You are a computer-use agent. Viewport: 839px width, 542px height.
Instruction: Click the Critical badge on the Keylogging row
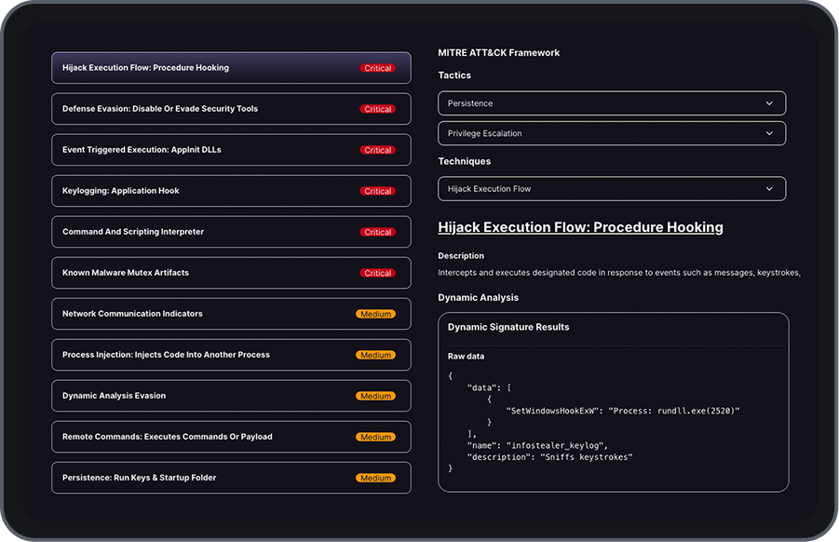[x=378, y=191]
